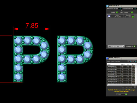Click the green arrow beside the 0.21 gem weight
Image resolution: width=137 pixels, height=103 pixels.
tap(133, 17)
